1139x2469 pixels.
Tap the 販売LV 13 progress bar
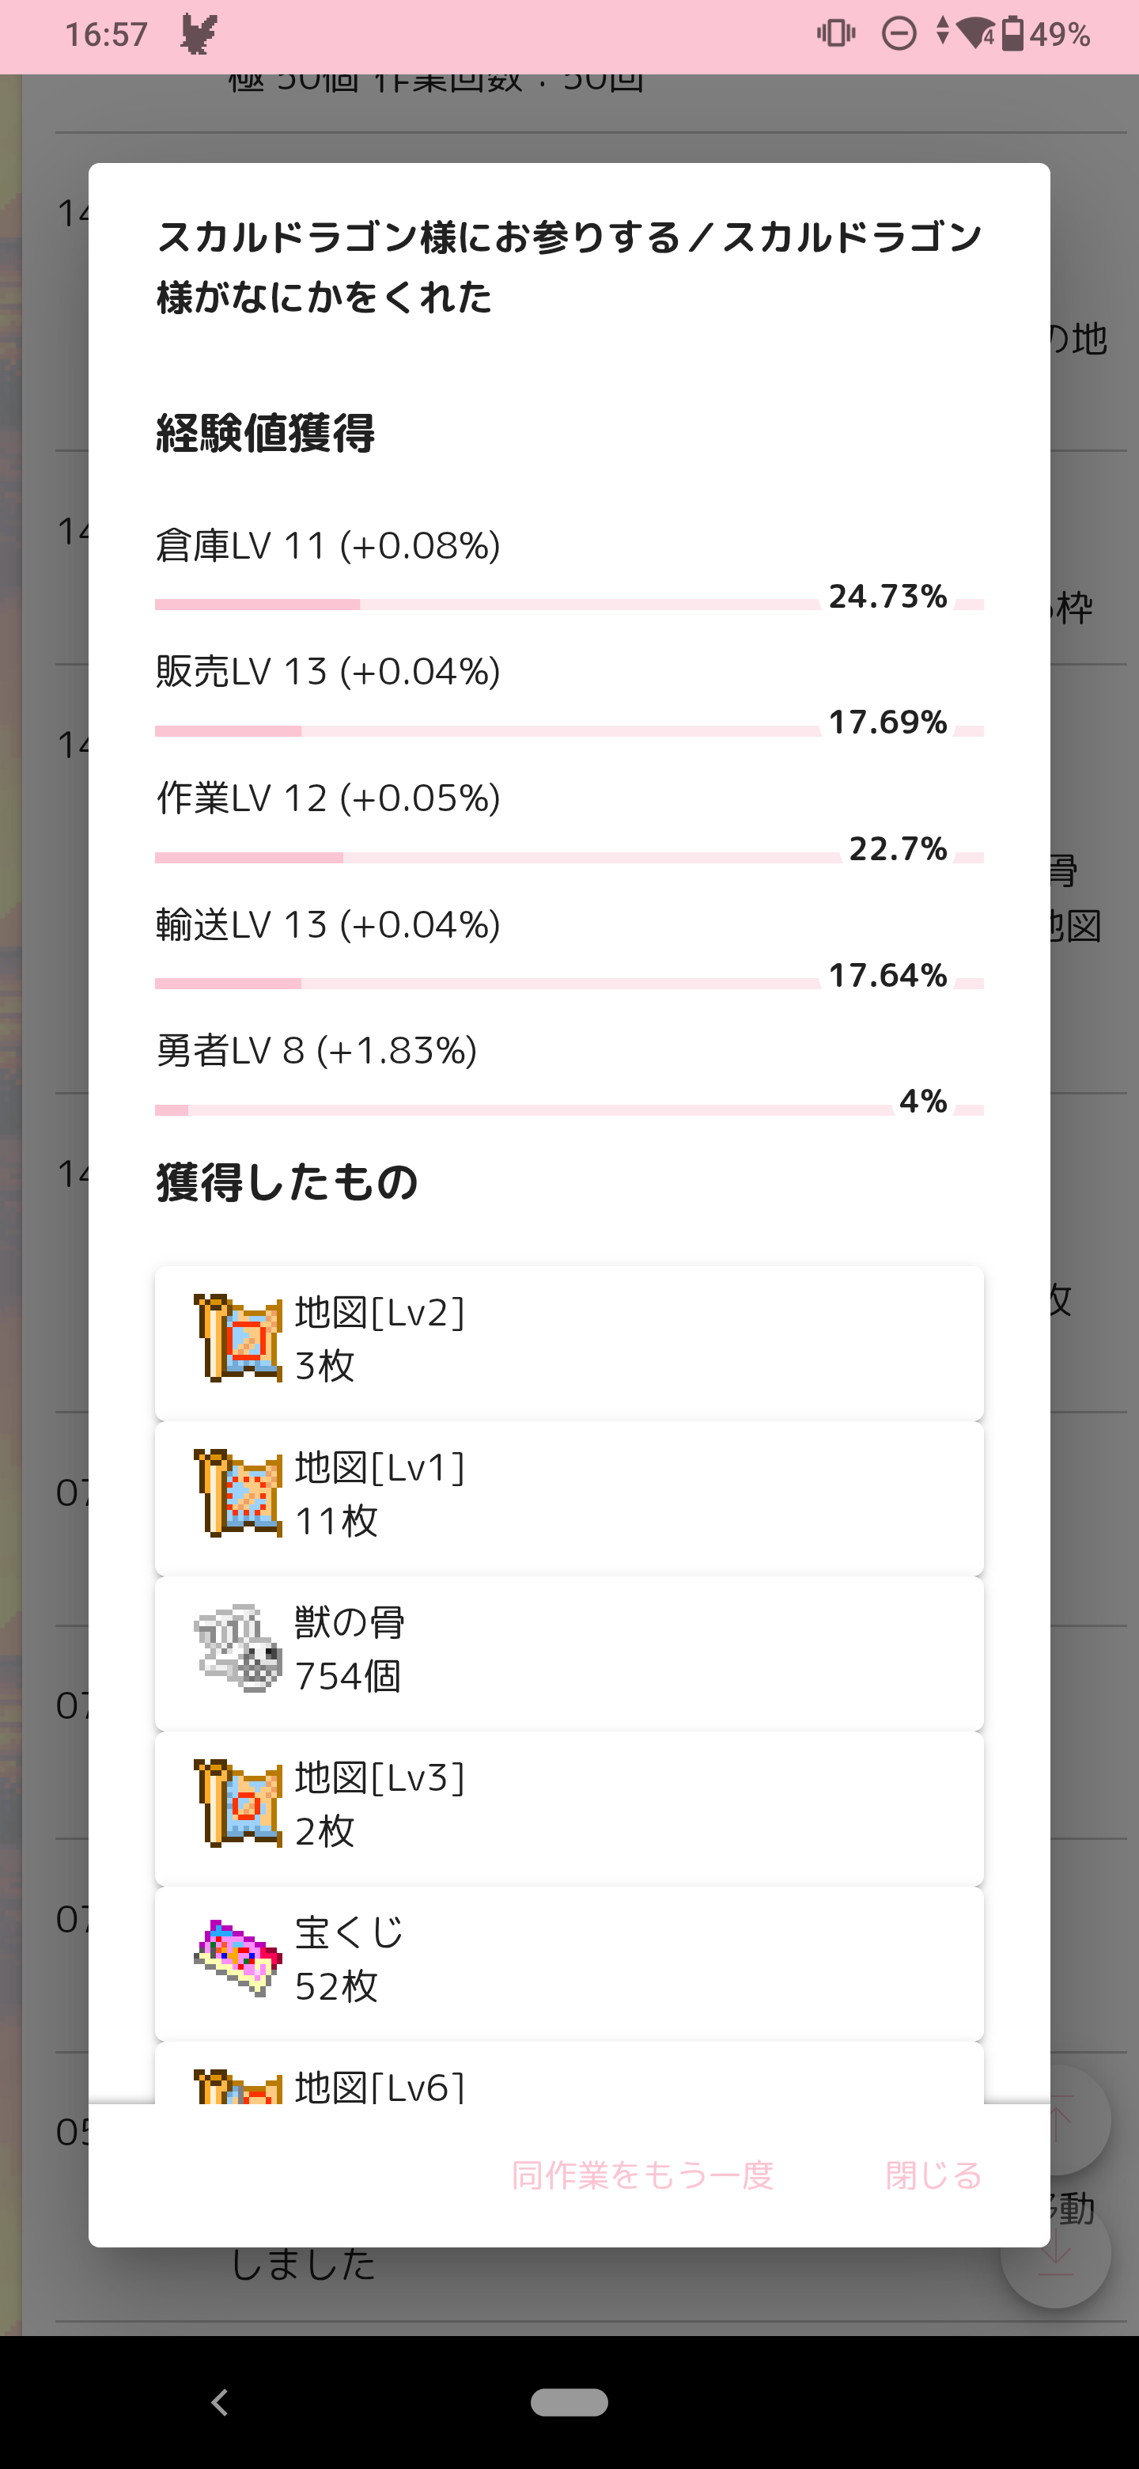[x=486, y=731]
